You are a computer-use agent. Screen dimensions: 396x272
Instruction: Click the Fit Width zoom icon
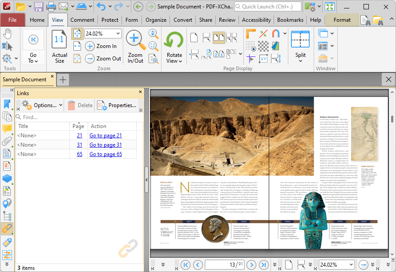77,46
